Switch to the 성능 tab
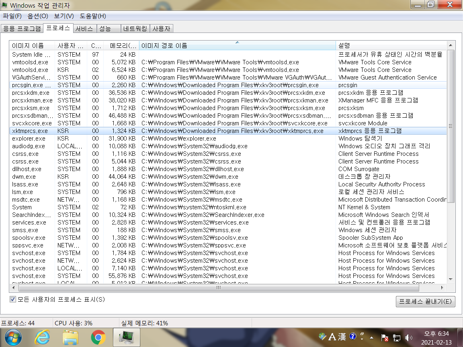The height and width of the screenshot is (347, 463). pyautogui.click(x=109, y=29)
